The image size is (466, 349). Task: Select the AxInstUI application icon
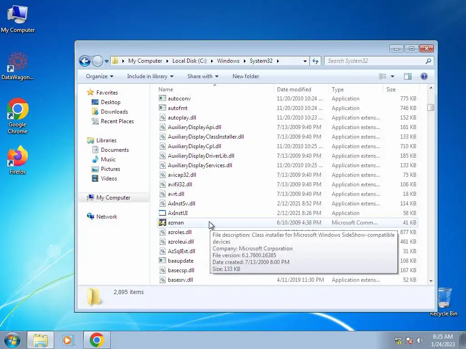162,213
